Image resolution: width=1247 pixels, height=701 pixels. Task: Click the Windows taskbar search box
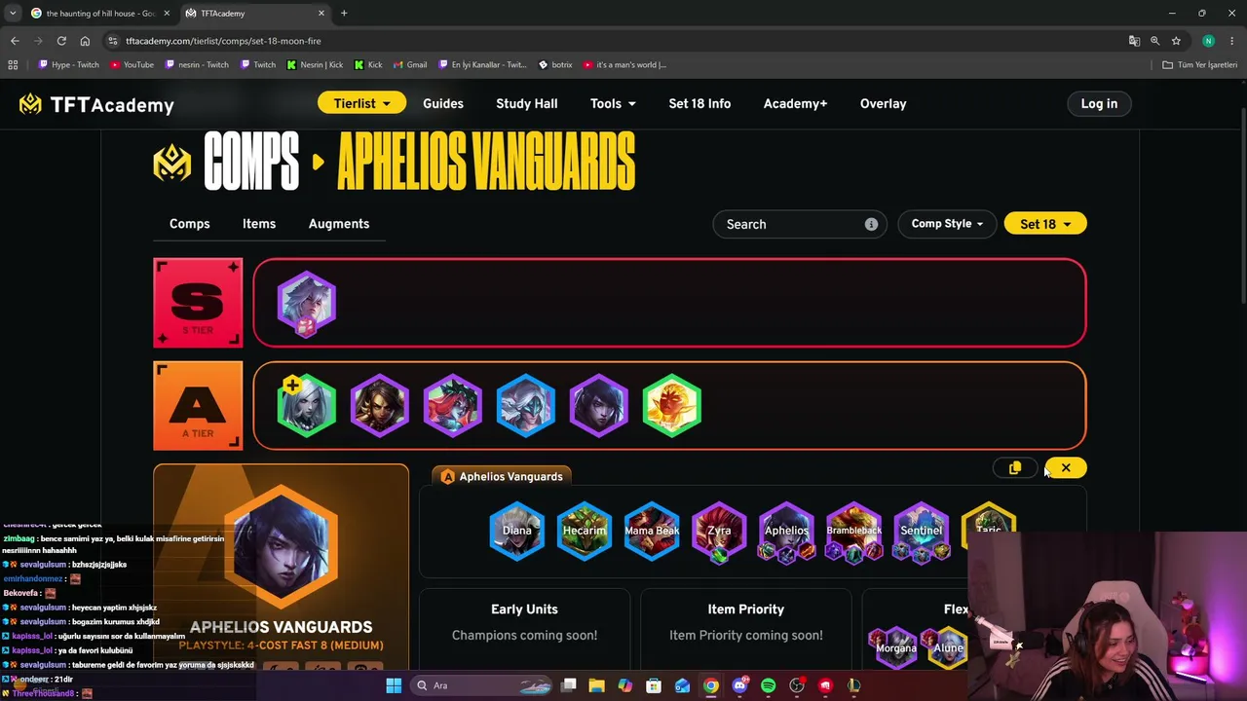click(482, 685)
